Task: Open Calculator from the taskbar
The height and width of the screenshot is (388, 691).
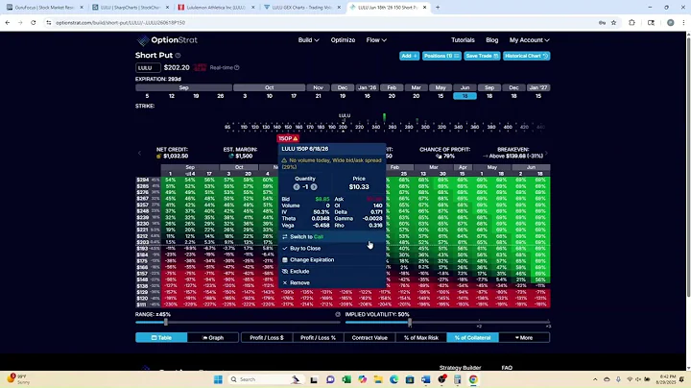Action: pyautogui.click(x=458, y=379)
